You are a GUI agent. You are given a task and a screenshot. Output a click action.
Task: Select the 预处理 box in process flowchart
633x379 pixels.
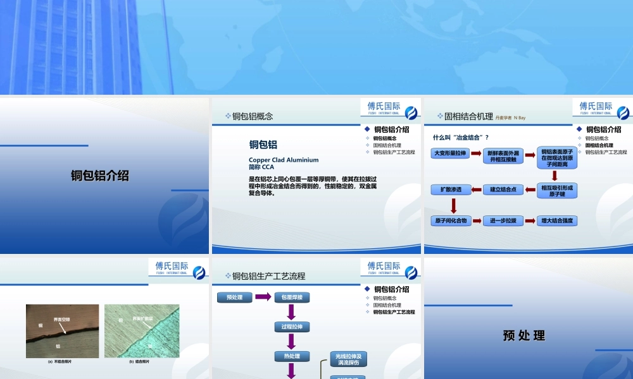pos(235,298)
